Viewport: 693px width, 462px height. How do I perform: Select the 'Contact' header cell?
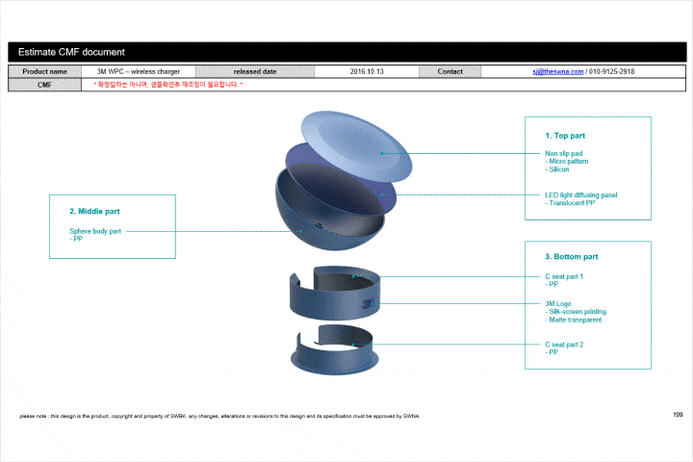point(449,71)
